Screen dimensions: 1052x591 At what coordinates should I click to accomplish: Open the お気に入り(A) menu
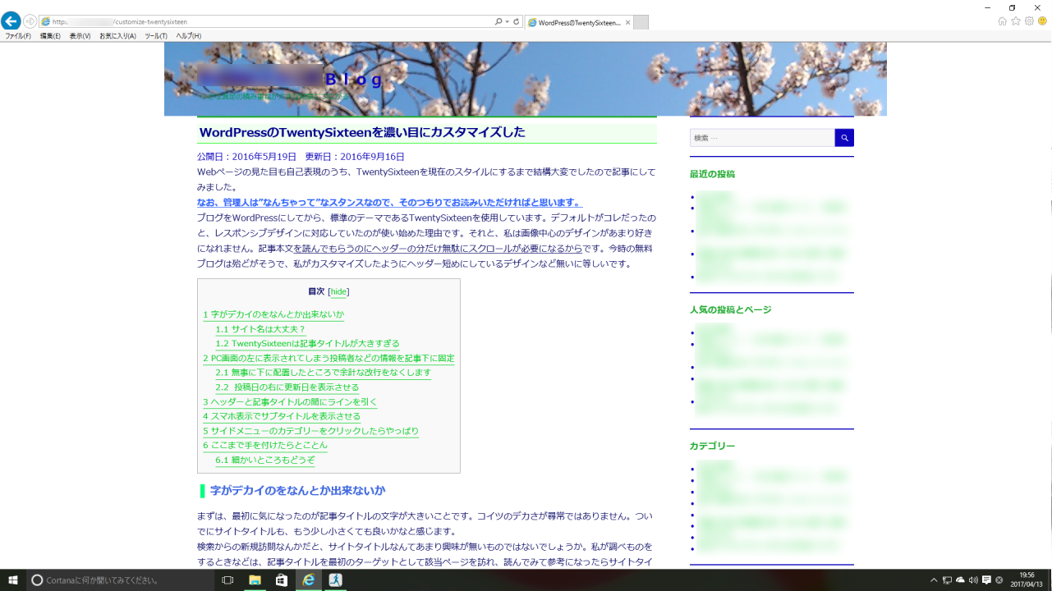click(117, 36)
